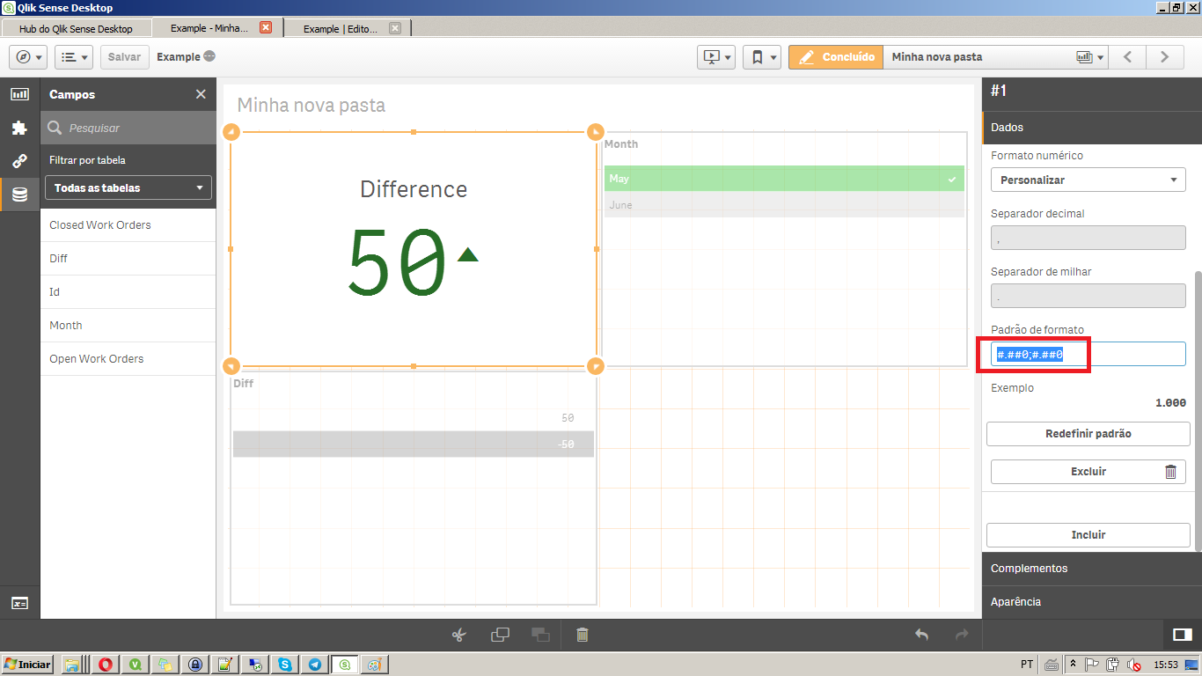Toggle the properties panel icon at bottom right
1202x676 pixels.
tap(1183, 635)
